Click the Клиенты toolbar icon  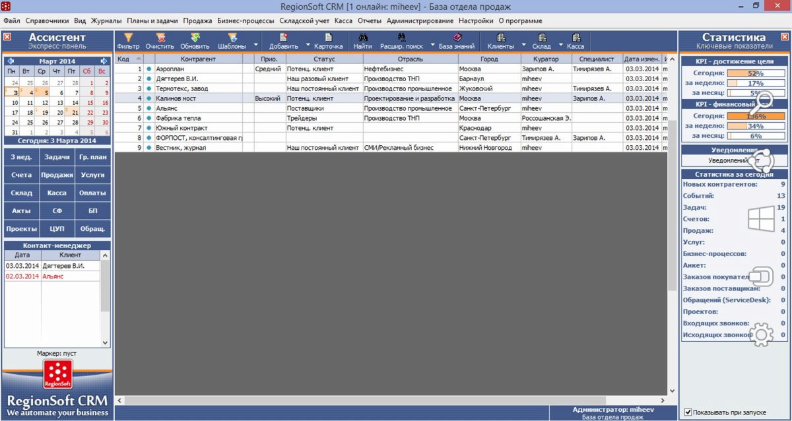(501, 38)
